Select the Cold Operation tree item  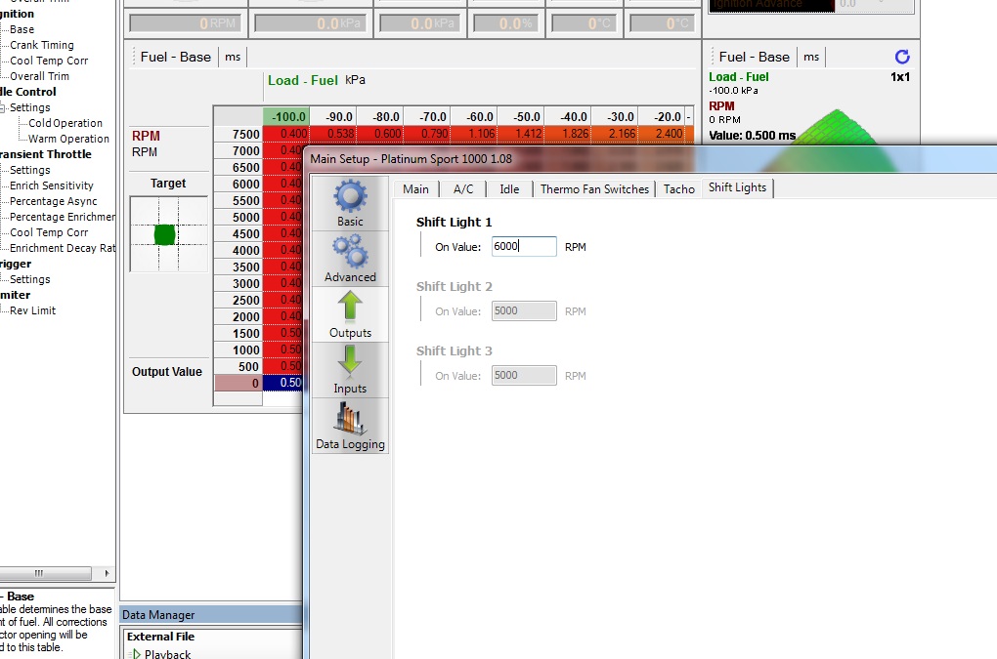point(65,123)
